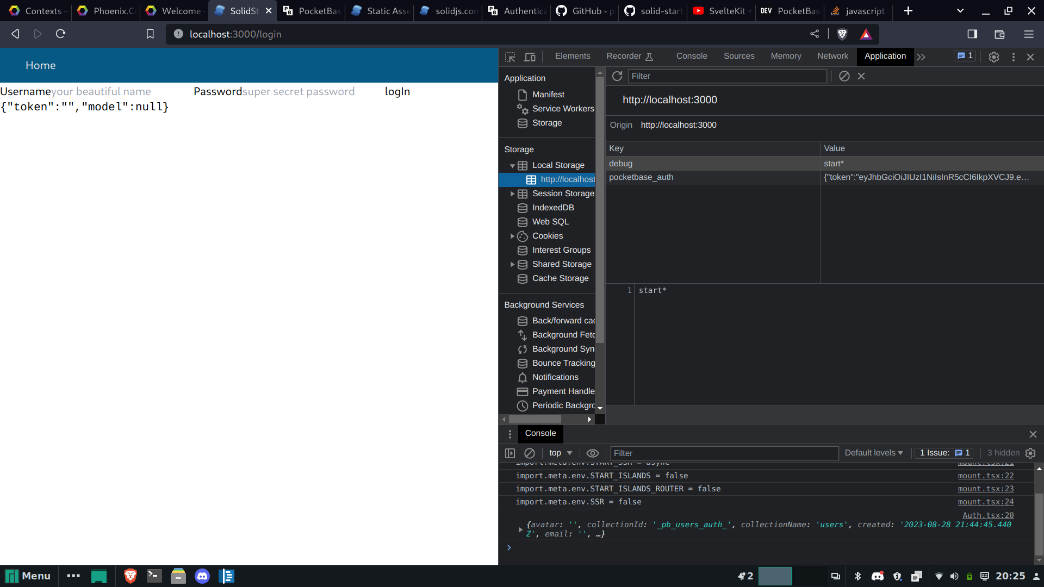The height and width of the screenshot is (587, 1044).
Task: Open DevTools customize three-dot menu
Action: point(1014,57)
